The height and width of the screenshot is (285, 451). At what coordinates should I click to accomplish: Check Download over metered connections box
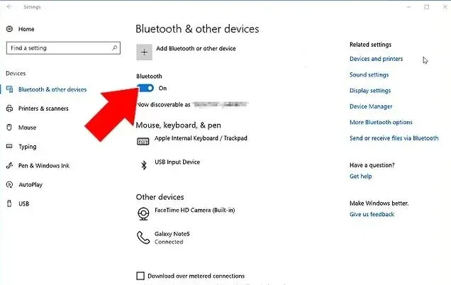point(140,276)
